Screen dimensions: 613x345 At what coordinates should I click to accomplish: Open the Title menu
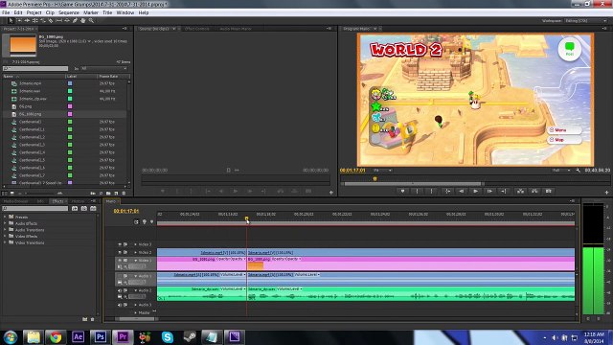click(107, 12)
